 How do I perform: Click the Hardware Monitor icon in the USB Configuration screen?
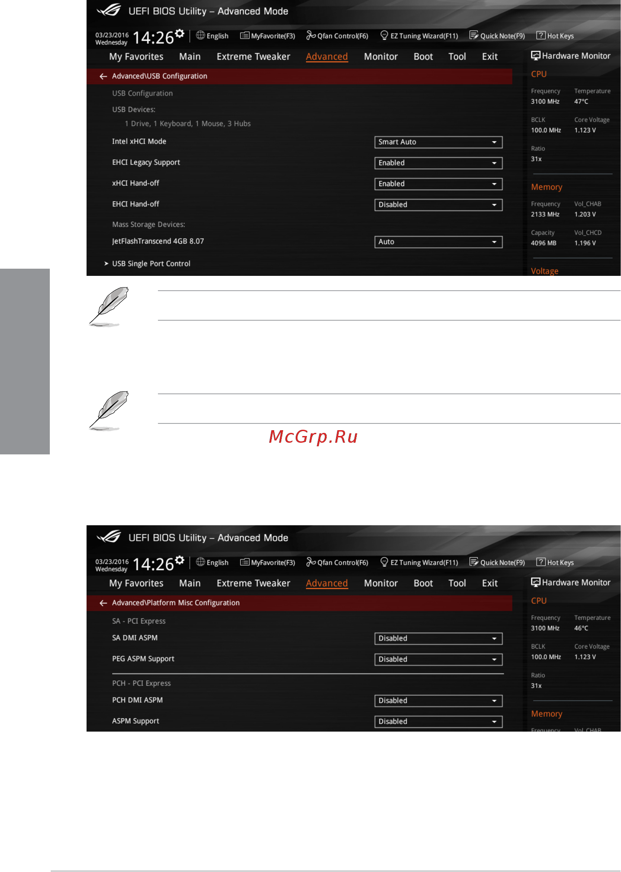pyautogui.click(x=535, y=56)
